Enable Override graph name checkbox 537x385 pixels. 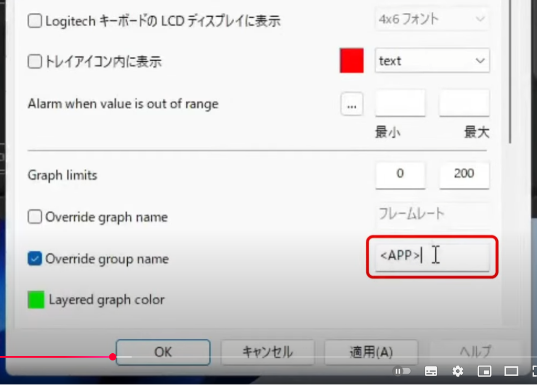tap(35, 217)
